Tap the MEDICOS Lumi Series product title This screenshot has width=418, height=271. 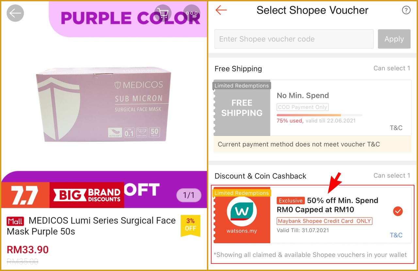[x=91, y=226]
